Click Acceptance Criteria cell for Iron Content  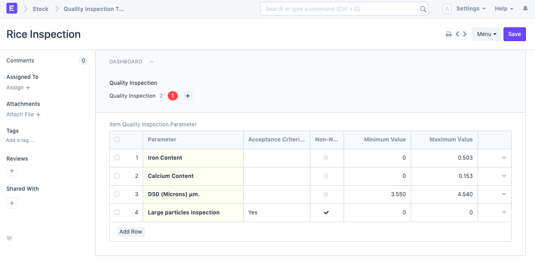pos(277,158)
